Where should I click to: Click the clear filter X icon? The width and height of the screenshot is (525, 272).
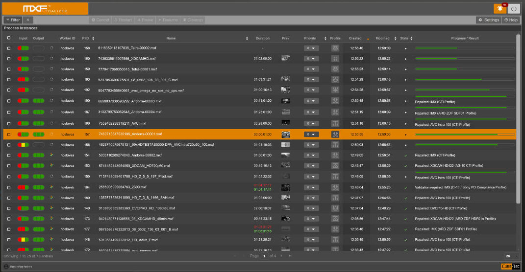click(28, 20)
